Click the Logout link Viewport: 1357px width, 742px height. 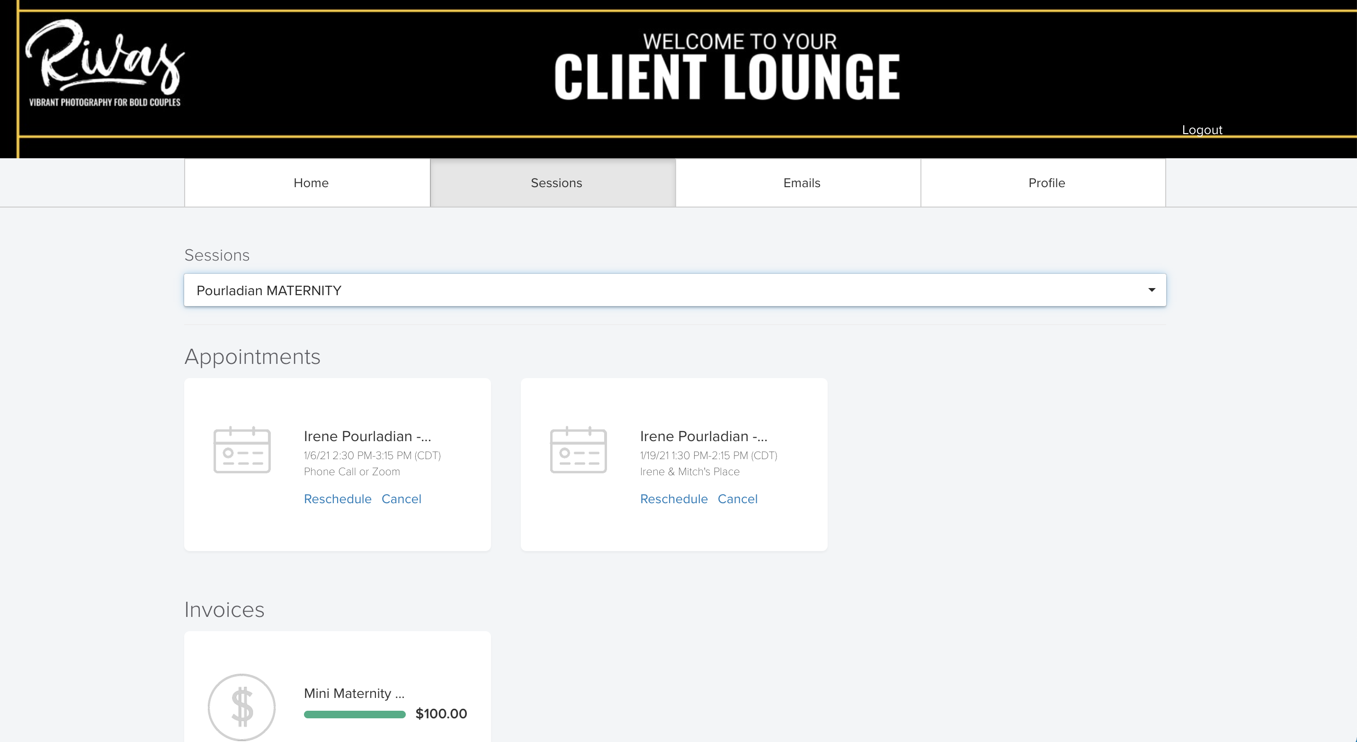1202,130
